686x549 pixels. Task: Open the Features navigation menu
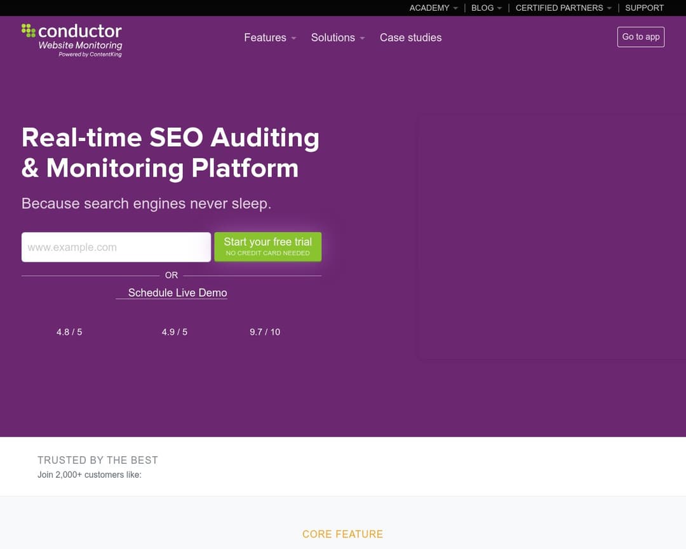265,37
